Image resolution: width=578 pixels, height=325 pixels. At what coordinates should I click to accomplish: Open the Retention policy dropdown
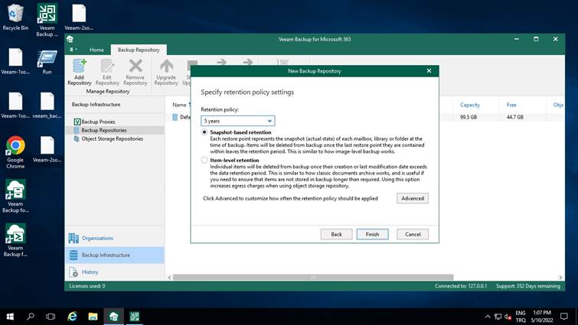pos(238,121)
